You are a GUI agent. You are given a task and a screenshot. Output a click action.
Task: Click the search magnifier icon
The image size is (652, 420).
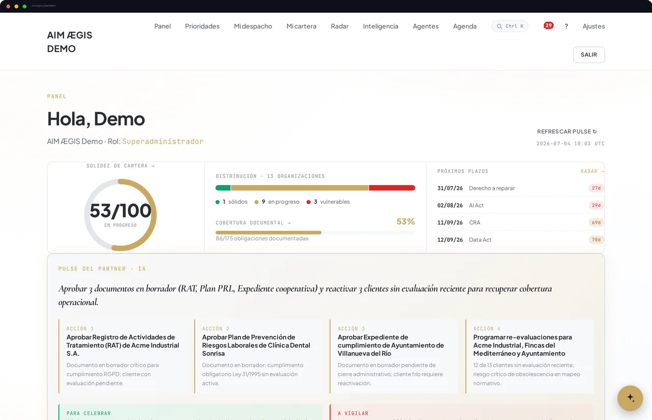click(x=499, y=26)
